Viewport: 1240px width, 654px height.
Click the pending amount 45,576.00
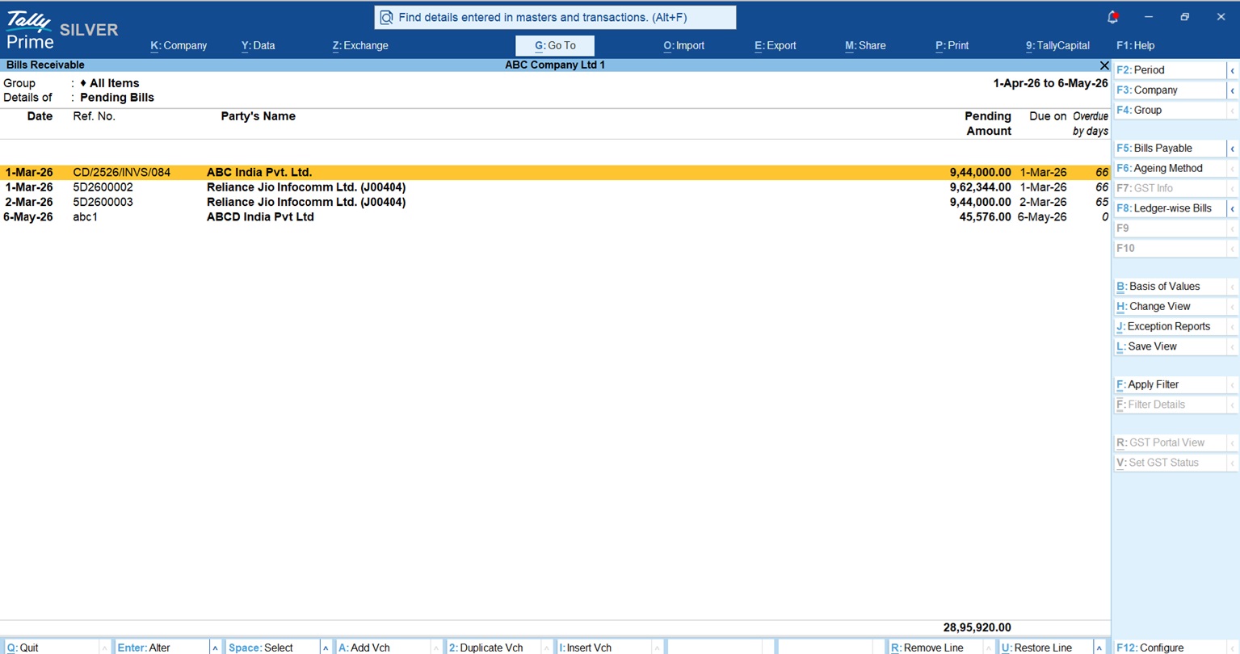pyautogui.click(x=985, y=217)
